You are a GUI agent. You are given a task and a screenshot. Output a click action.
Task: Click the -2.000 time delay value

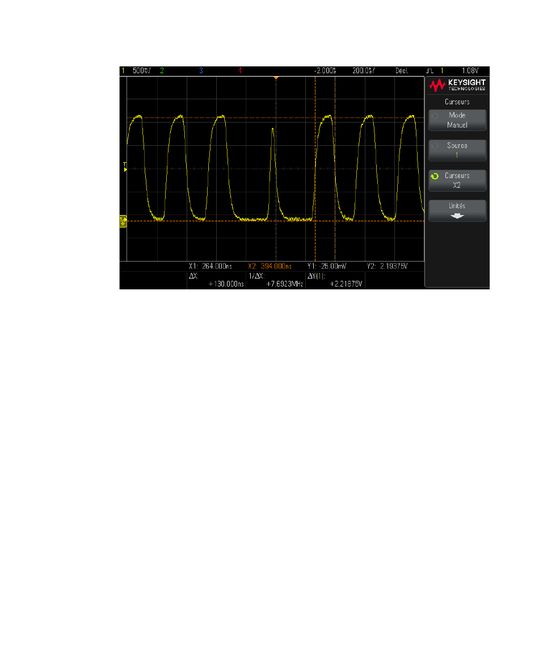coord(325,71)
